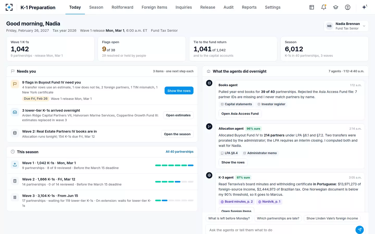Open the Nordvik, p. 1 citation
Image resolution: width=375 pixels, height=234 pixels.
269,202
